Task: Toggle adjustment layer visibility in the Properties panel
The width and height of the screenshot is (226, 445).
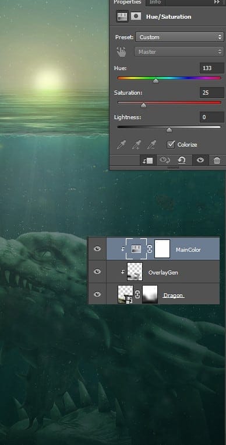Action: 200,161
